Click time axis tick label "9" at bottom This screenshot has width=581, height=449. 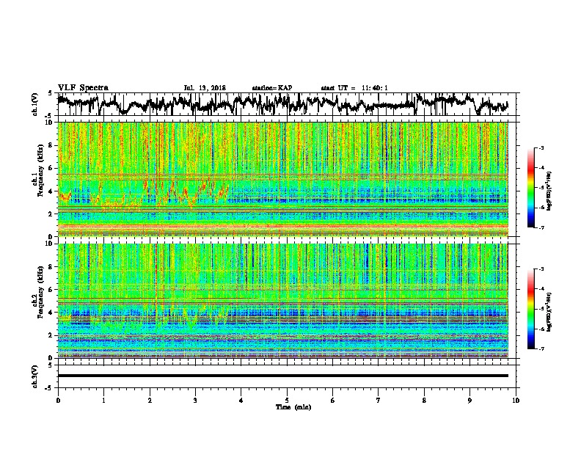[469, 401]
